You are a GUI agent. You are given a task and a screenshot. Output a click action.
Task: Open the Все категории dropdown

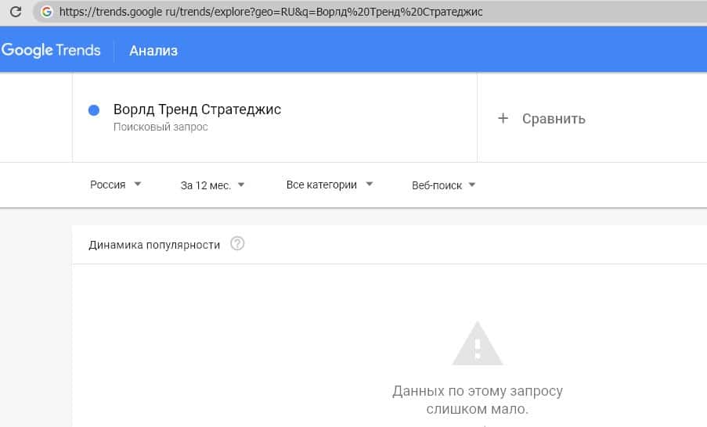[x=329, y=185]
